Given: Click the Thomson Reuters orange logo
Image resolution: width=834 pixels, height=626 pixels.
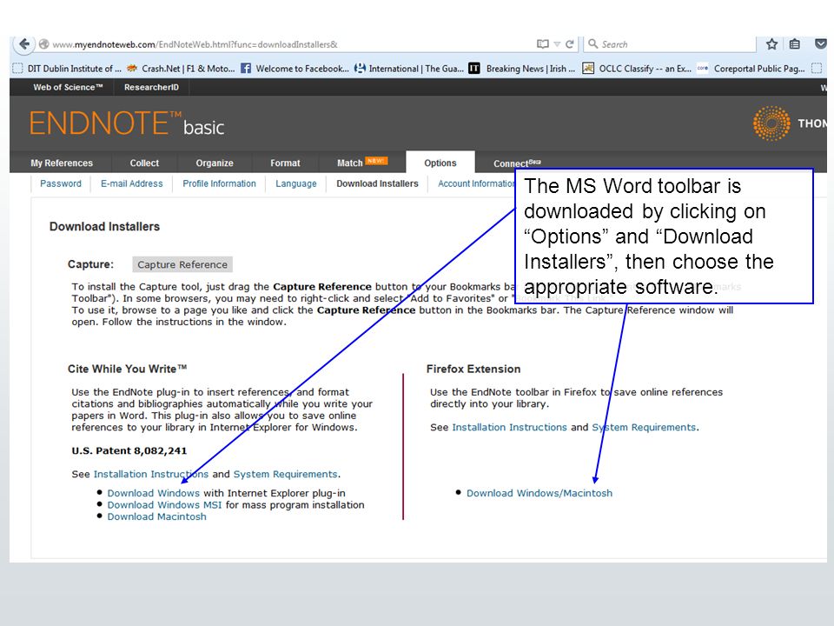Looking at the screenshot, I should click(x=771, y=123).
